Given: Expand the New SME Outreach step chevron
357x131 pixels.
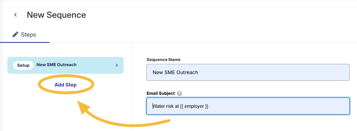Looking at the screenshot, I should [117, 65].
